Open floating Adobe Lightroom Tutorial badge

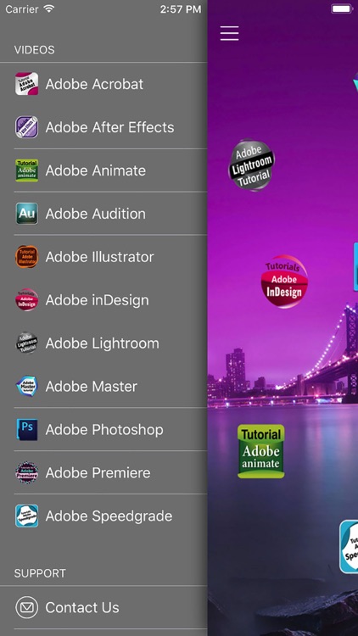coord(252,165)
